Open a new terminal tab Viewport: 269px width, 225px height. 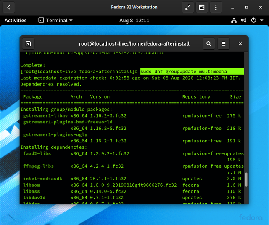28,44
